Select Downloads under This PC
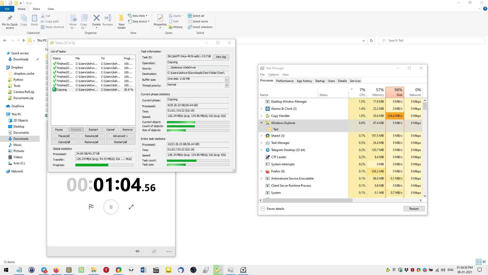 (x=21, y=139)
